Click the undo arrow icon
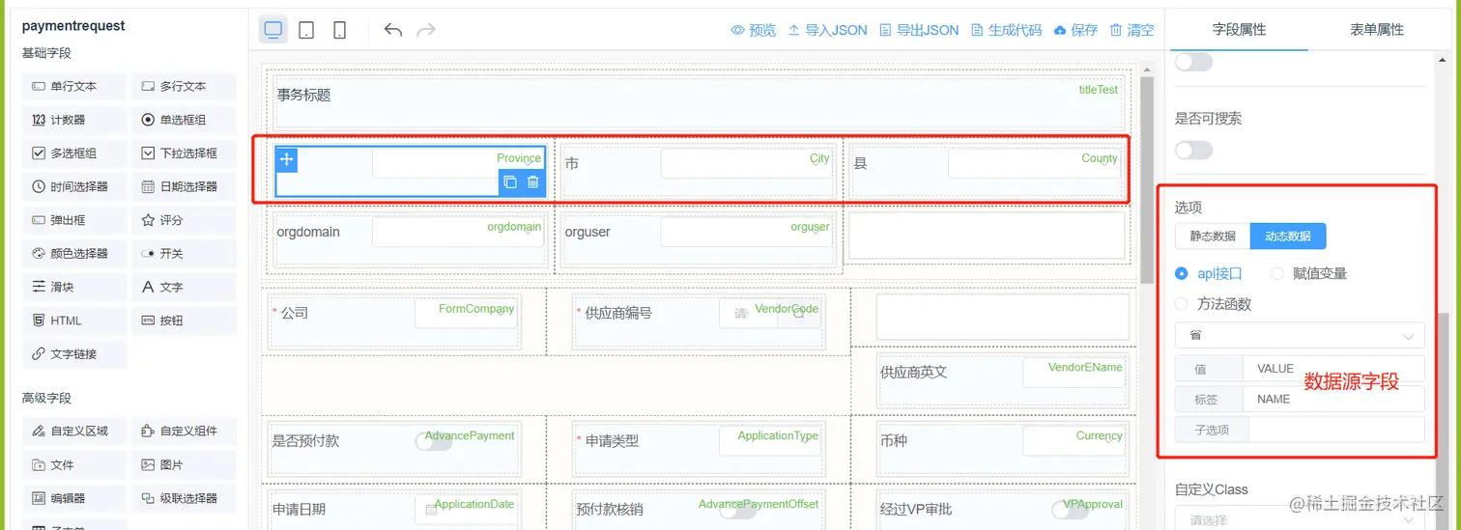The image size is (1461, 530). [x=392, y=30]
